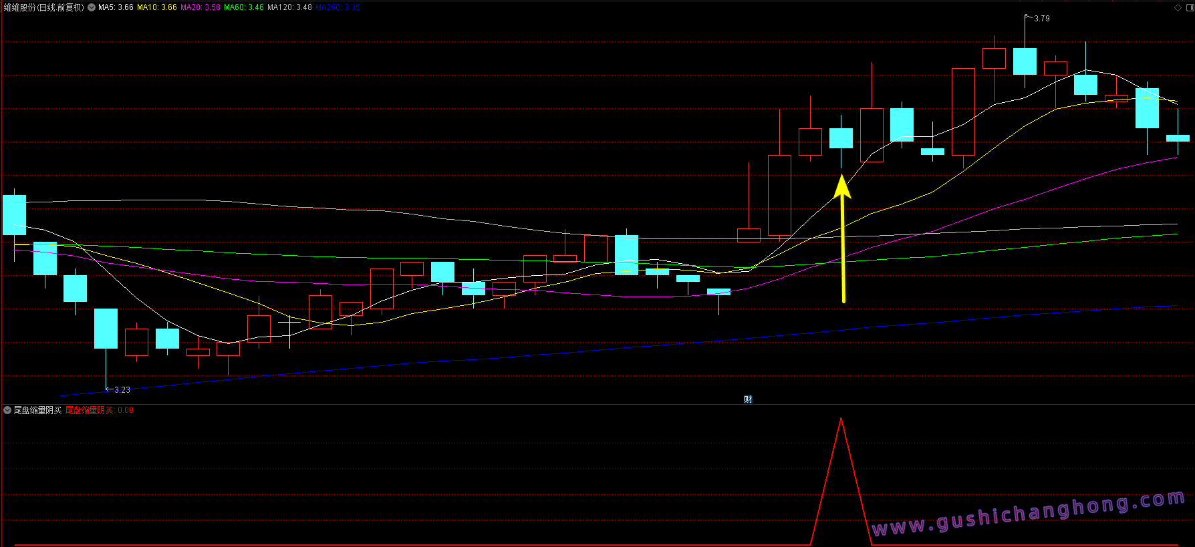Click the tall red candle below 3.79 high
The height and width of the screenshot is (547, 1195).
point(963,112)
